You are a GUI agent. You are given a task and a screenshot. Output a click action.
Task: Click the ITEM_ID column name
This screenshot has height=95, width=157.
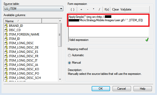(x=14, y=39)
